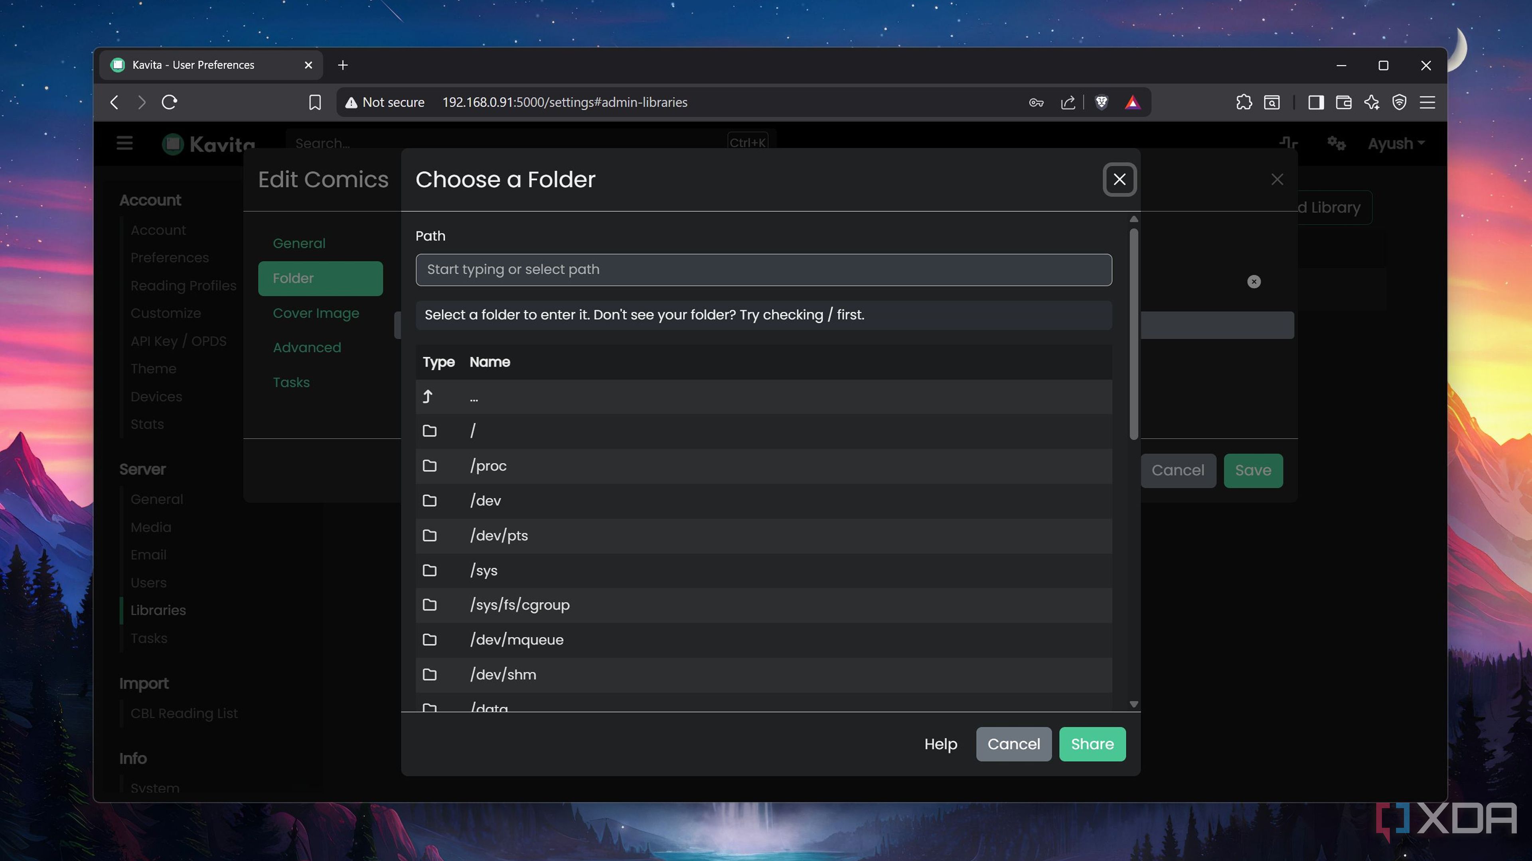Open Help for folder chooser

pos(941,744)
